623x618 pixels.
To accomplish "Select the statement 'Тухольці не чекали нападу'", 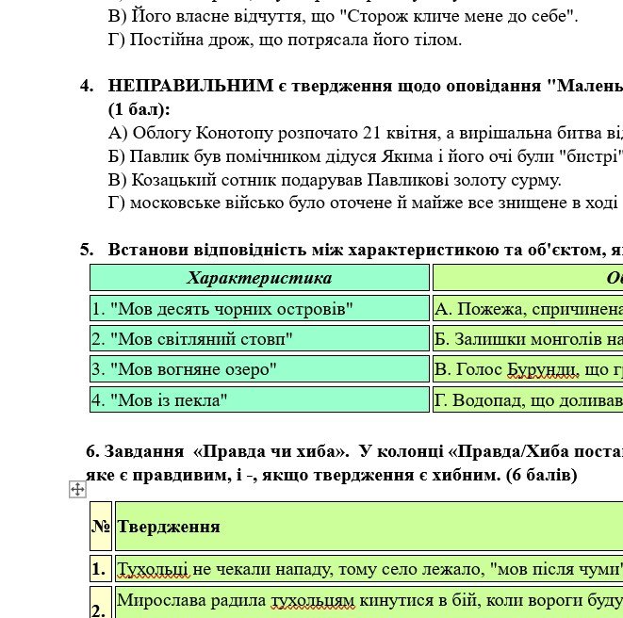I will pos(368,569).
